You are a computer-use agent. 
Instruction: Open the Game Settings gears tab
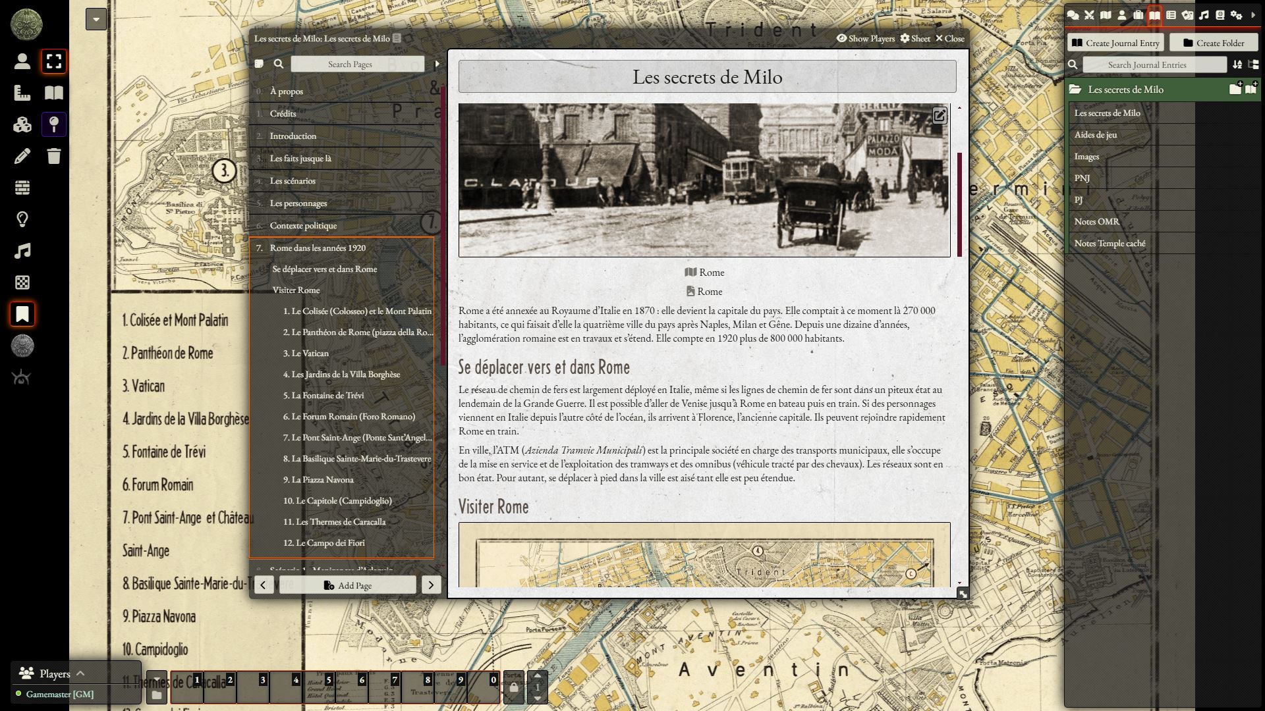pyautogui.click(x=1236, y=15)
